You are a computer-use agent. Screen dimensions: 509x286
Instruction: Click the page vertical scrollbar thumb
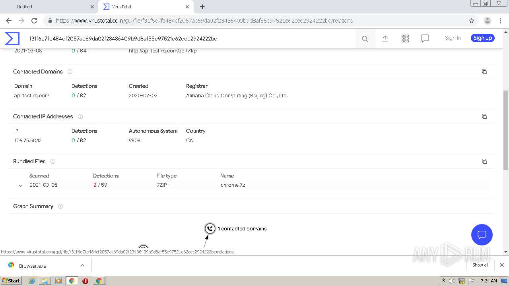pos(506,130)
